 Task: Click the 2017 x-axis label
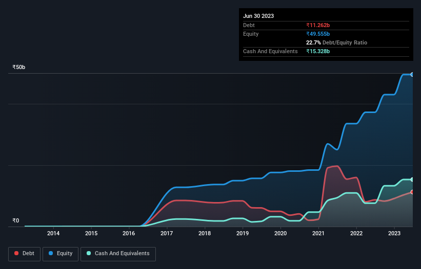167,233
